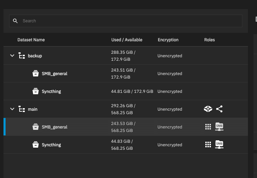Click the backup SMB_general dataset bucket icon
The image size is (257, 178).
pos(36,73)
